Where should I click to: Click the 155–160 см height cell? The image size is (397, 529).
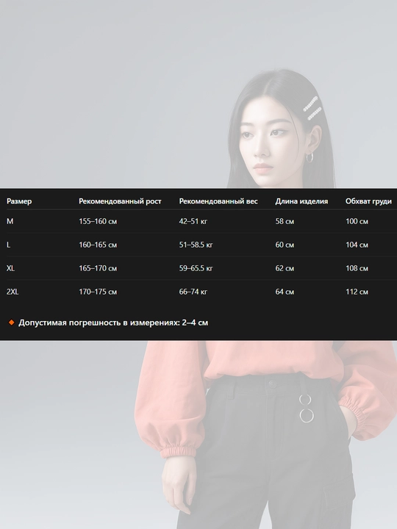[x=98, y=221]
